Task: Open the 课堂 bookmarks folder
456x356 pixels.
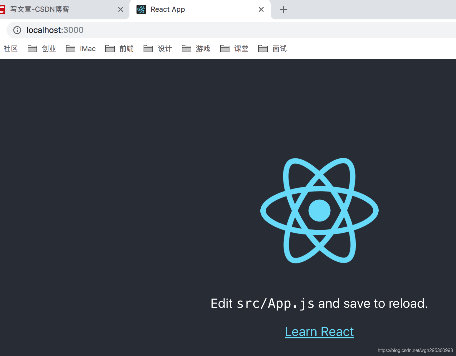Action: tap(234, 48)
